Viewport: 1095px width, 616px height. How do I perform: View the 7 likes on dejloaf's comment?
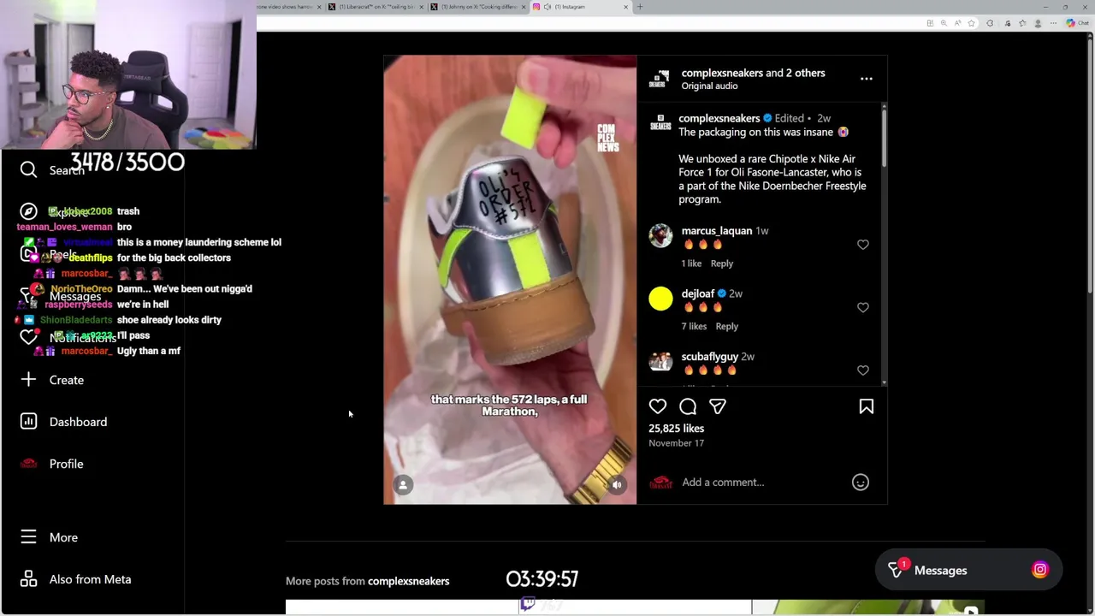coord(695,326)
